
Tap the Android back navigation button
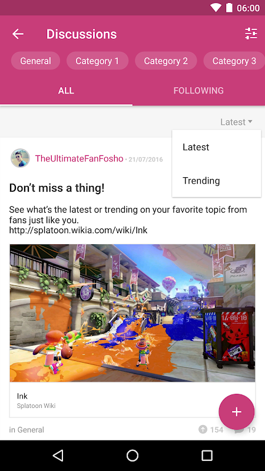click(58, 455)
